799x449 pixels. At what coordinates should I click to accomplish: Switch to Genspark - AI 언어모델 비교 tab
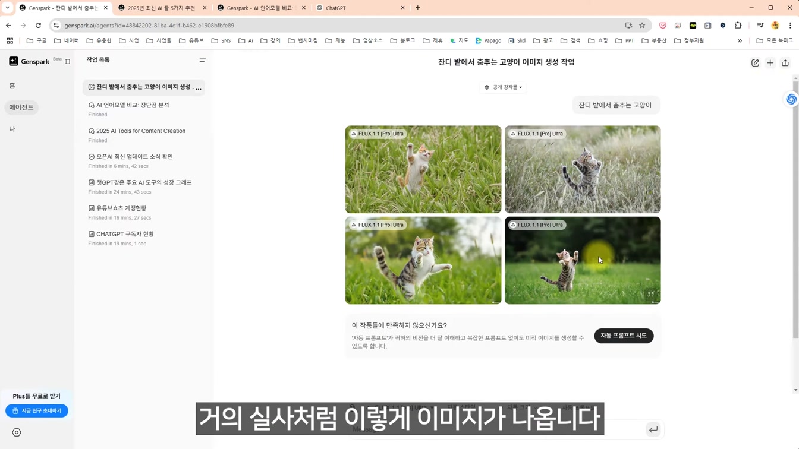pyautogui.click(x=260, y=8)
